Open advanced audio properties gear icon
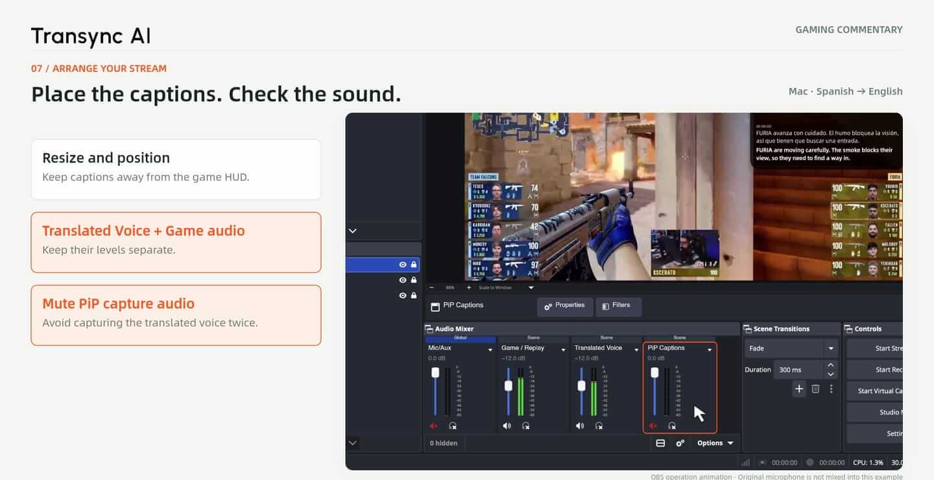The image size is (934, 480). tap(680, 443)
